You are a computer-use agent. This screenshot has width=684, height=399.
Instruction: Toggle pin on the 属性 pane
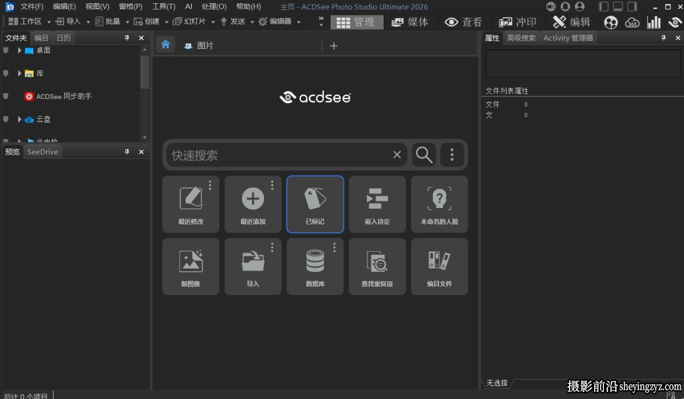click(x=664, y=38)
